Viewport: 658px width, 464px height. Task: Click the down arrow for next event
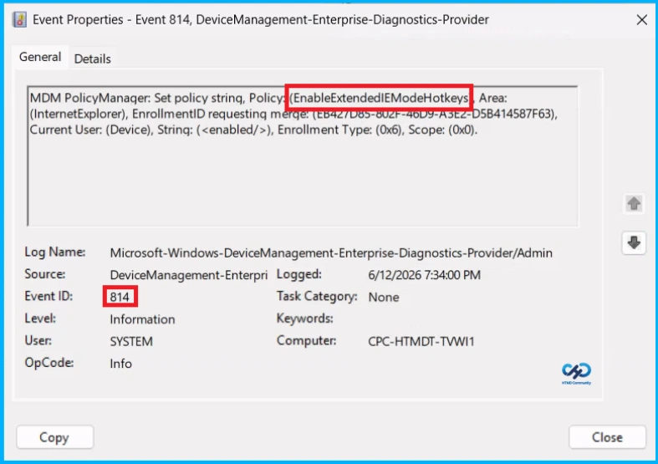coord(634,242)
